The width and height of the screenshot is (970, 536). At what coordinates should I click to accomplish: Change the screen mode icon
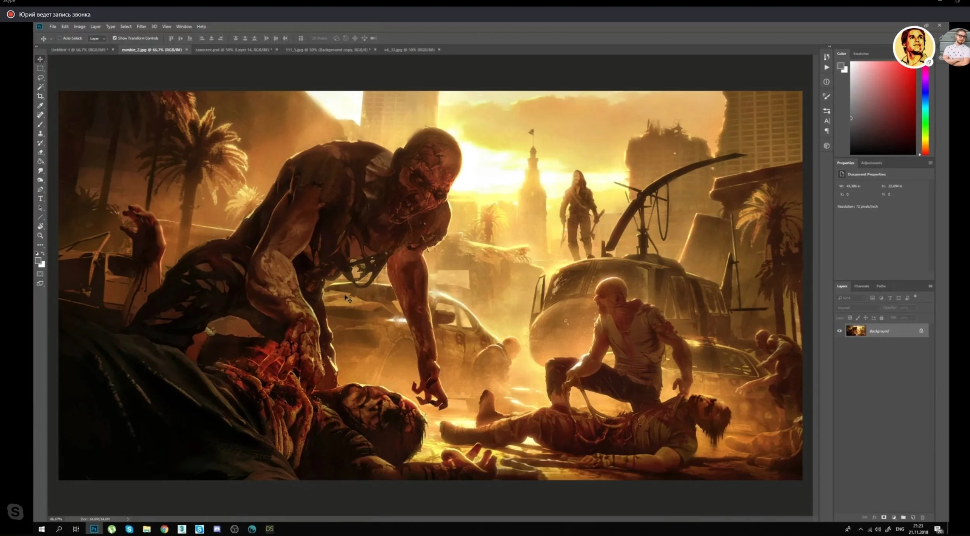[x=40, y=283]
